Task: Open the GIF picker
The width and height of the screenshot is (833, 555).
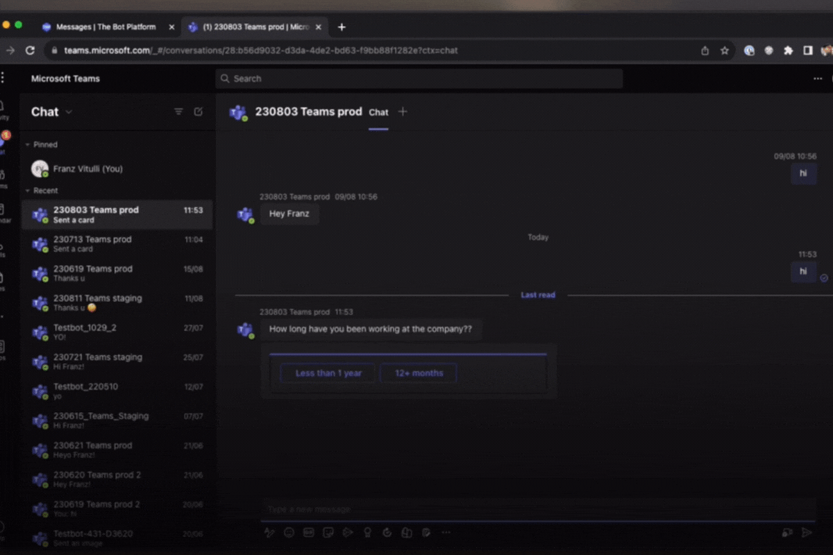Action: click(309, 533)
